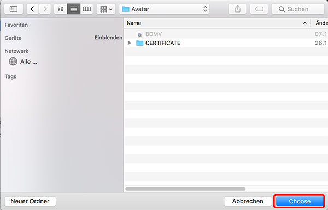The width and height of the screenshot is (328, 210).
Task: Click the Tags sidebar heading
Action: point(10,76)
